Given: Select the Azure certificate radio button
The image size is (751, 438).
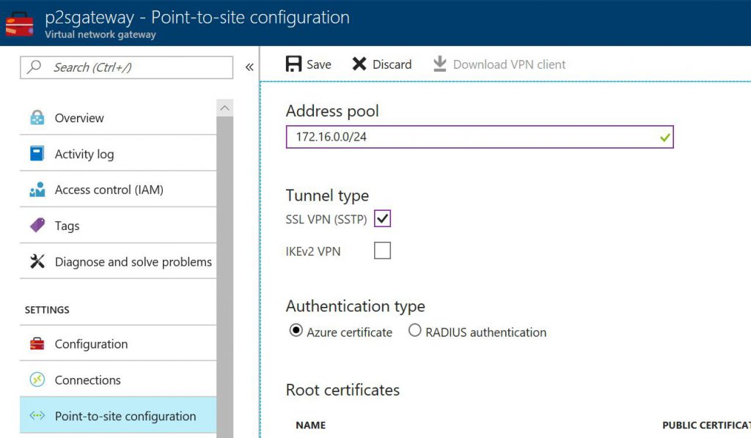Looking at the screenshot, I should click(x=296, y=330).
